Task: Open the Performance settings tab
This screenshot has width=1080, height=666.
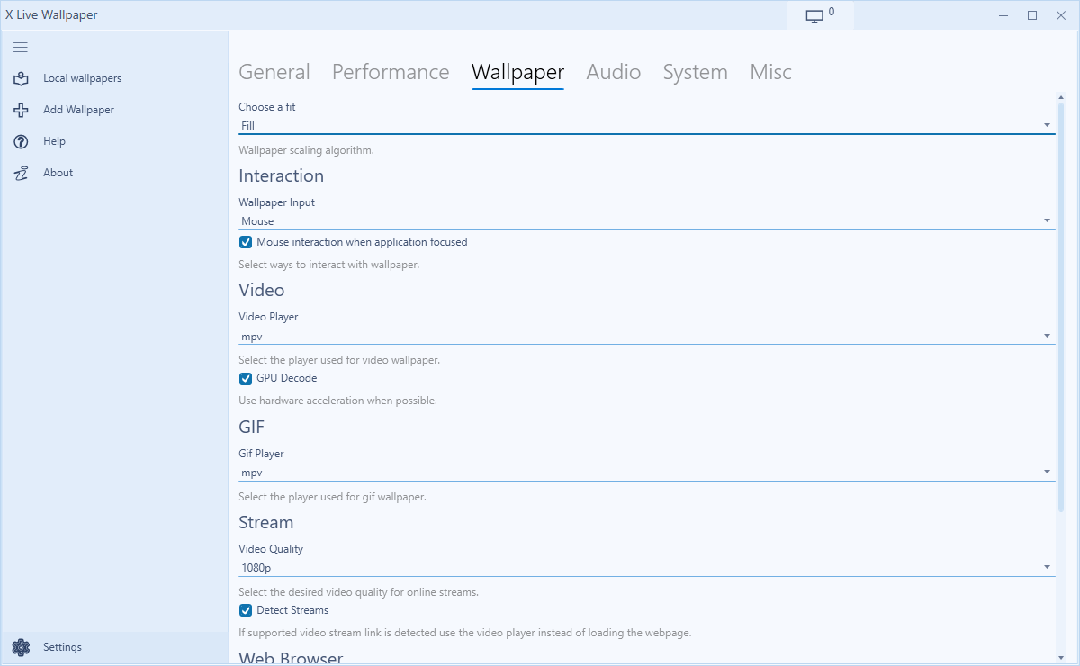Action: 391,72
